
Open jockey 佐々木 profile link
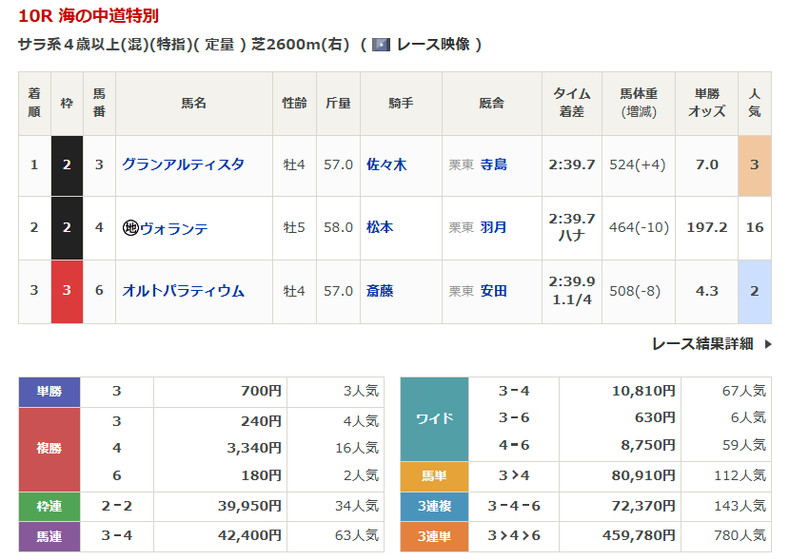click(x=386, y=164)
